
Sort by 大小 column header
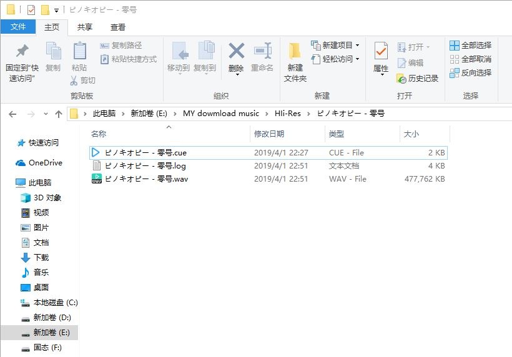(411, 134)
